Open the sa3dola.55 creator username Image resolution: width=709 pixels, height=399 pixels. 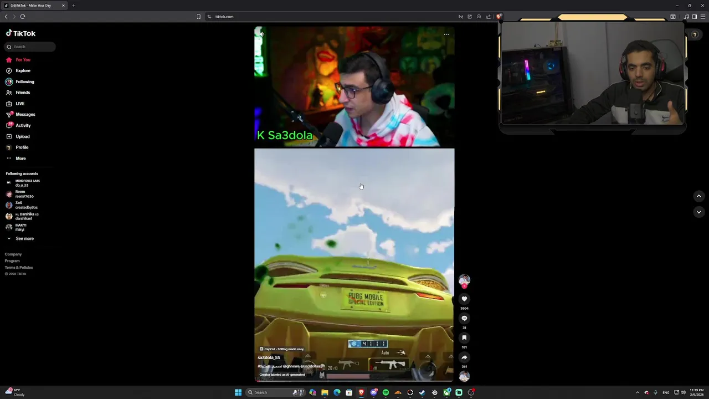(269, 357)
